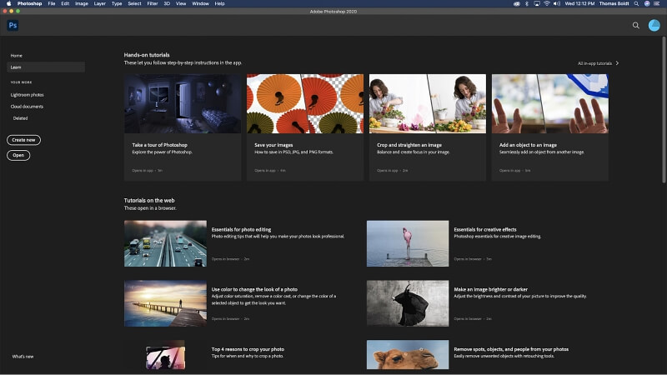The height and width of the screenshot is (375, 667).
Task: Open highway thumbnail for Essentials for photo editing
Action: coord(165,243)
